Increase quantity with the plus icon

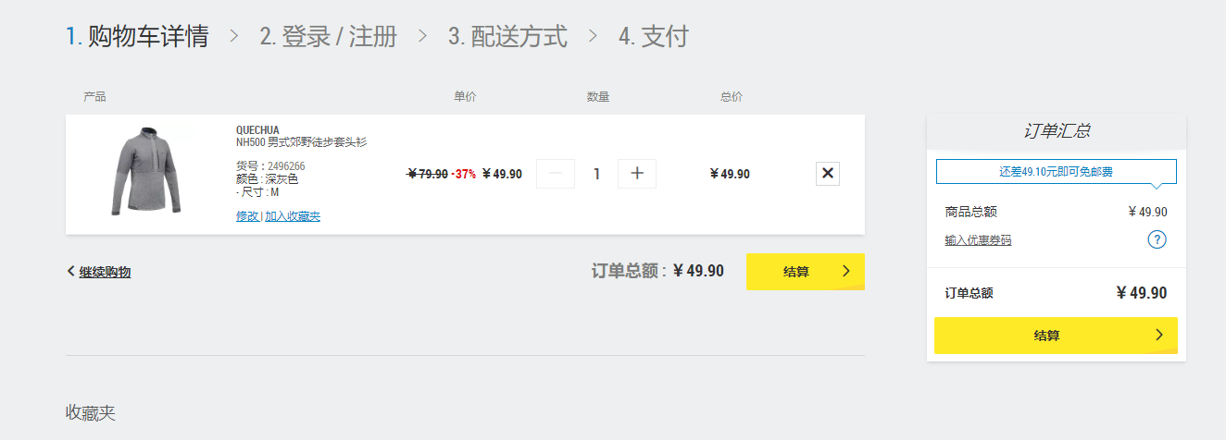pyautogui.click(x=637, y=174)
